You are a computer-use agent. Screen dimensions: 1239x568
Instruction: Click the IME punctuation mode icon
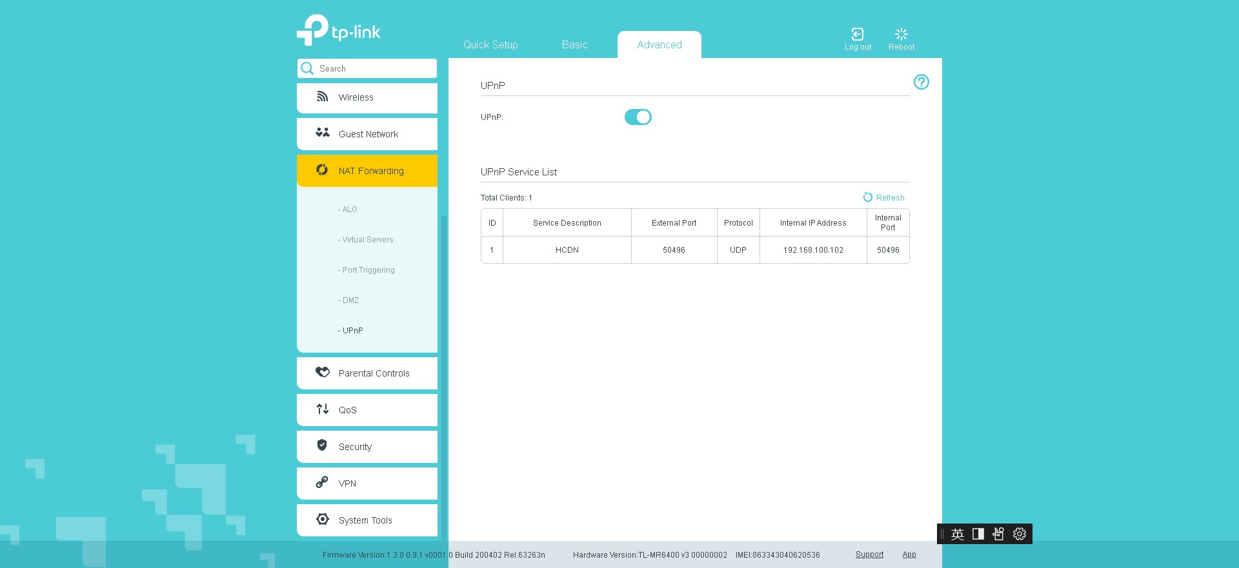click(998, 534)
